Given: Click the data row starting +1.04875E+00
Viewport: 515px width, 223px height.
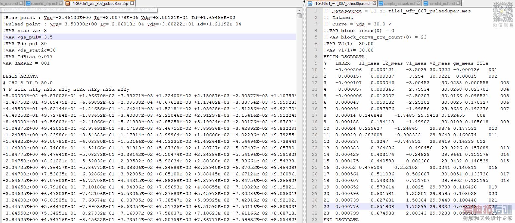Looking at the screenshot, I should [x=149, y=128].
